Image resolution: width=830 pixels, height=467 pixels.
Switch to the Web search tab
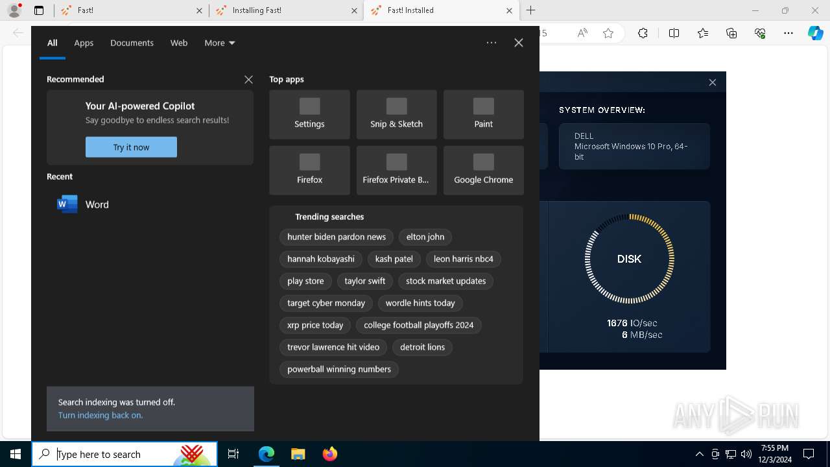tap(179, 43)
